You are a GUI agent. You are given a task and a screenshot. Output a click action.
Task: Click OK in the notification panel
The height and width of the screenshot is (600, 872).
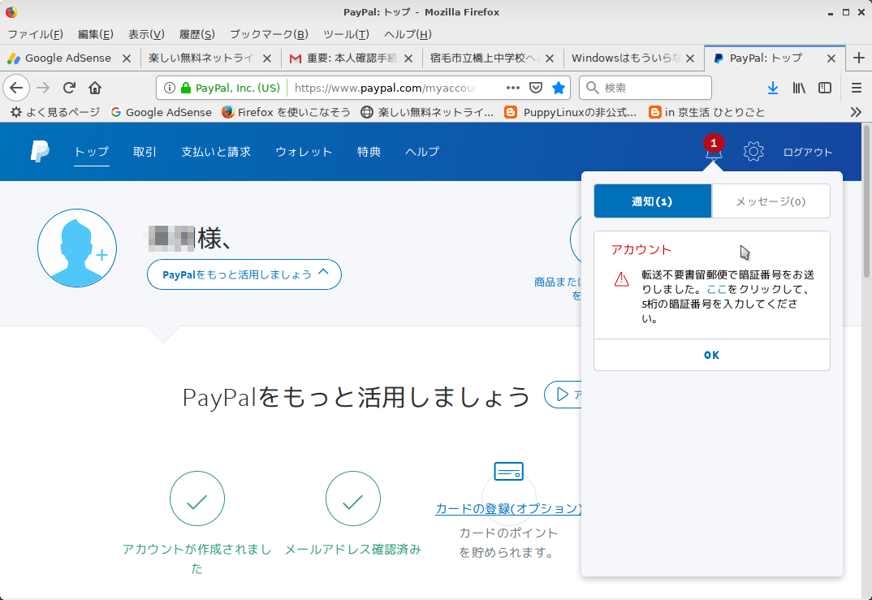(x=712, y=355)
